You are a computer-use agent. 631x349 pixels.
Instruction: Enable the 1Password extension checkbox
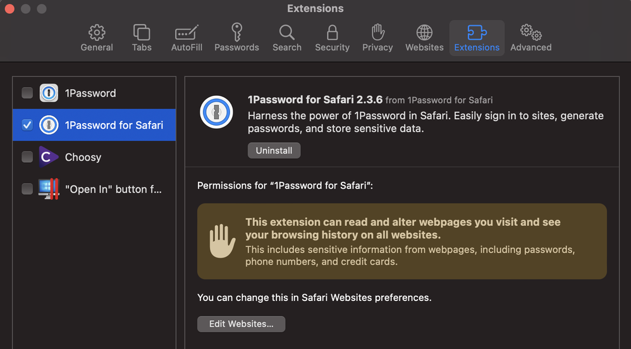click(x=27, y=93)
